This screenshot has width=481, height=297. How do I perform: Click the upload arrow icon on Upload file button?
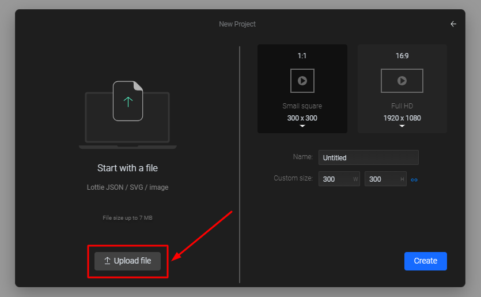[107, 261]
